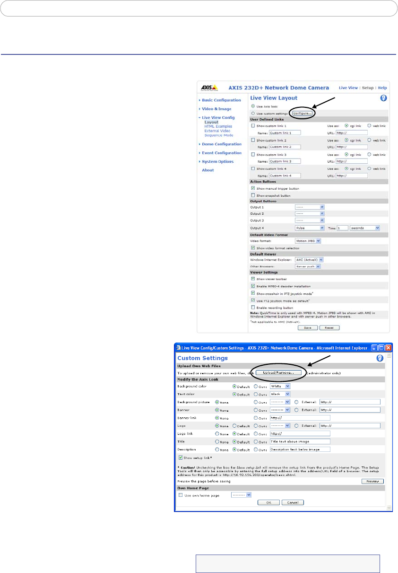
Task: Select web link radio for custom link 1
Action: coord(369,126)
